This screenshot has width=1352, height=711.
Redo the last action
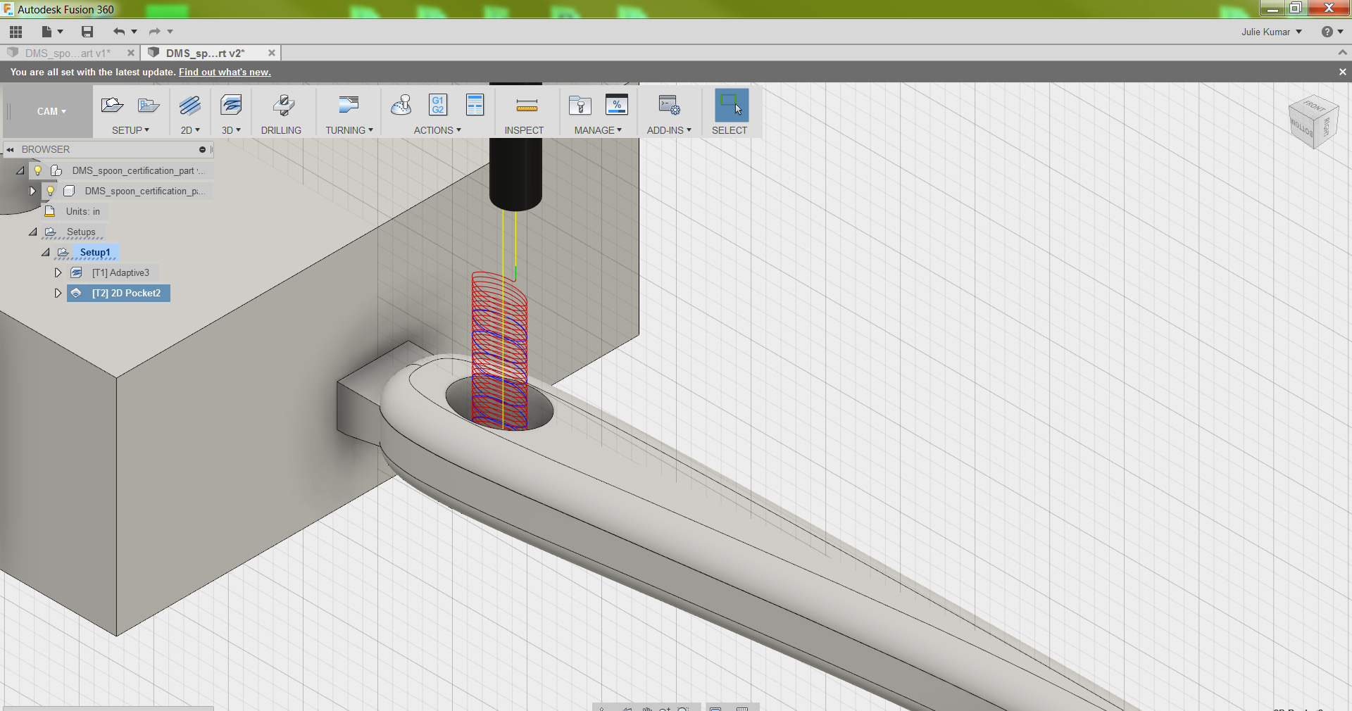pyautogui.click(x=154, y=32)
